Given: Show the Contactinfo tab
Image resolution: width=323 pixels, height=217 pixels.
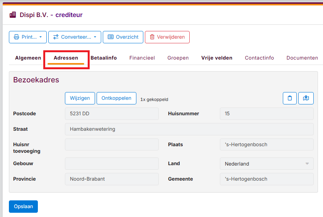Looking at the screenshot, I should pyautogui.click(x=259, y=58).
